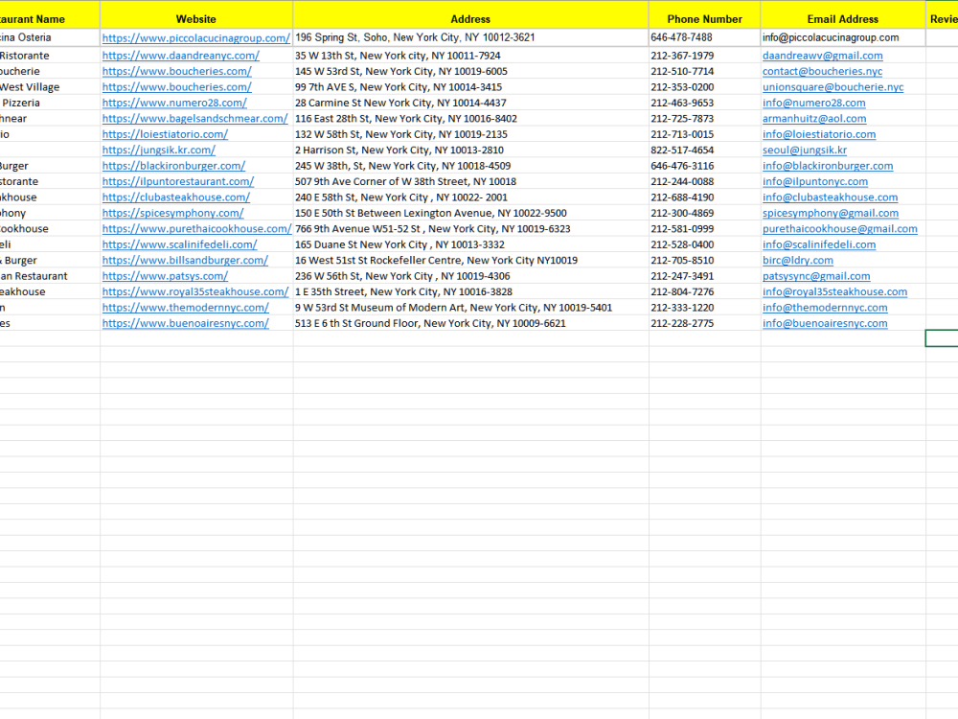Select restaurant name cell ending 'an Restaurant'
Image resolution: width=958 pixels, height=719 pixels.
point(50,276)
